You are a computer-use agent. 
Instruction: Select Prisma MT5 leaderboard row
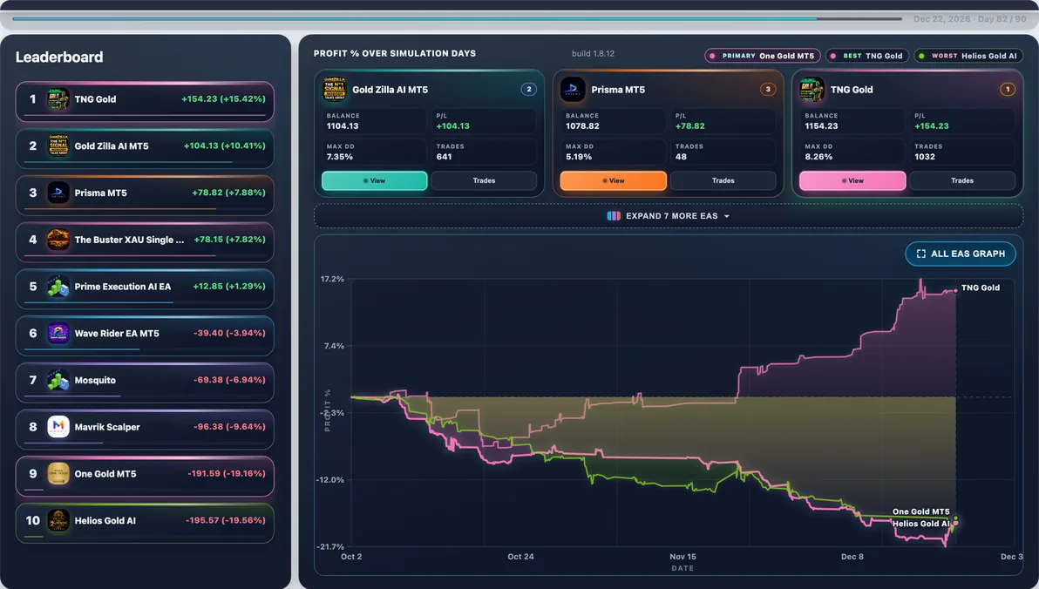point(145,195)
